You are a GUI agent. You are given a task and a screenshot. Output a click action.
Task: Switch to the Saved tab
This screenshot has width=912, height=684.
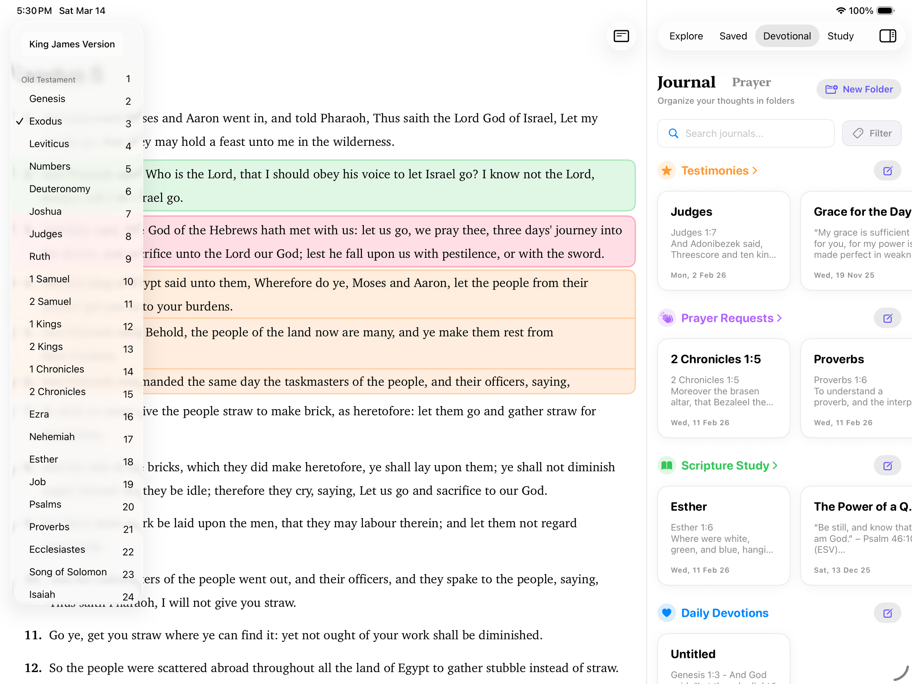(x=733, y=36)
